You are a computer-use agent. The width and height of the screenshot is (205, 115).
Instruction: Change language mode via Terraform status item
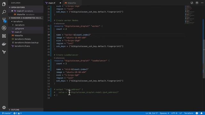click(x=189, y=113)
